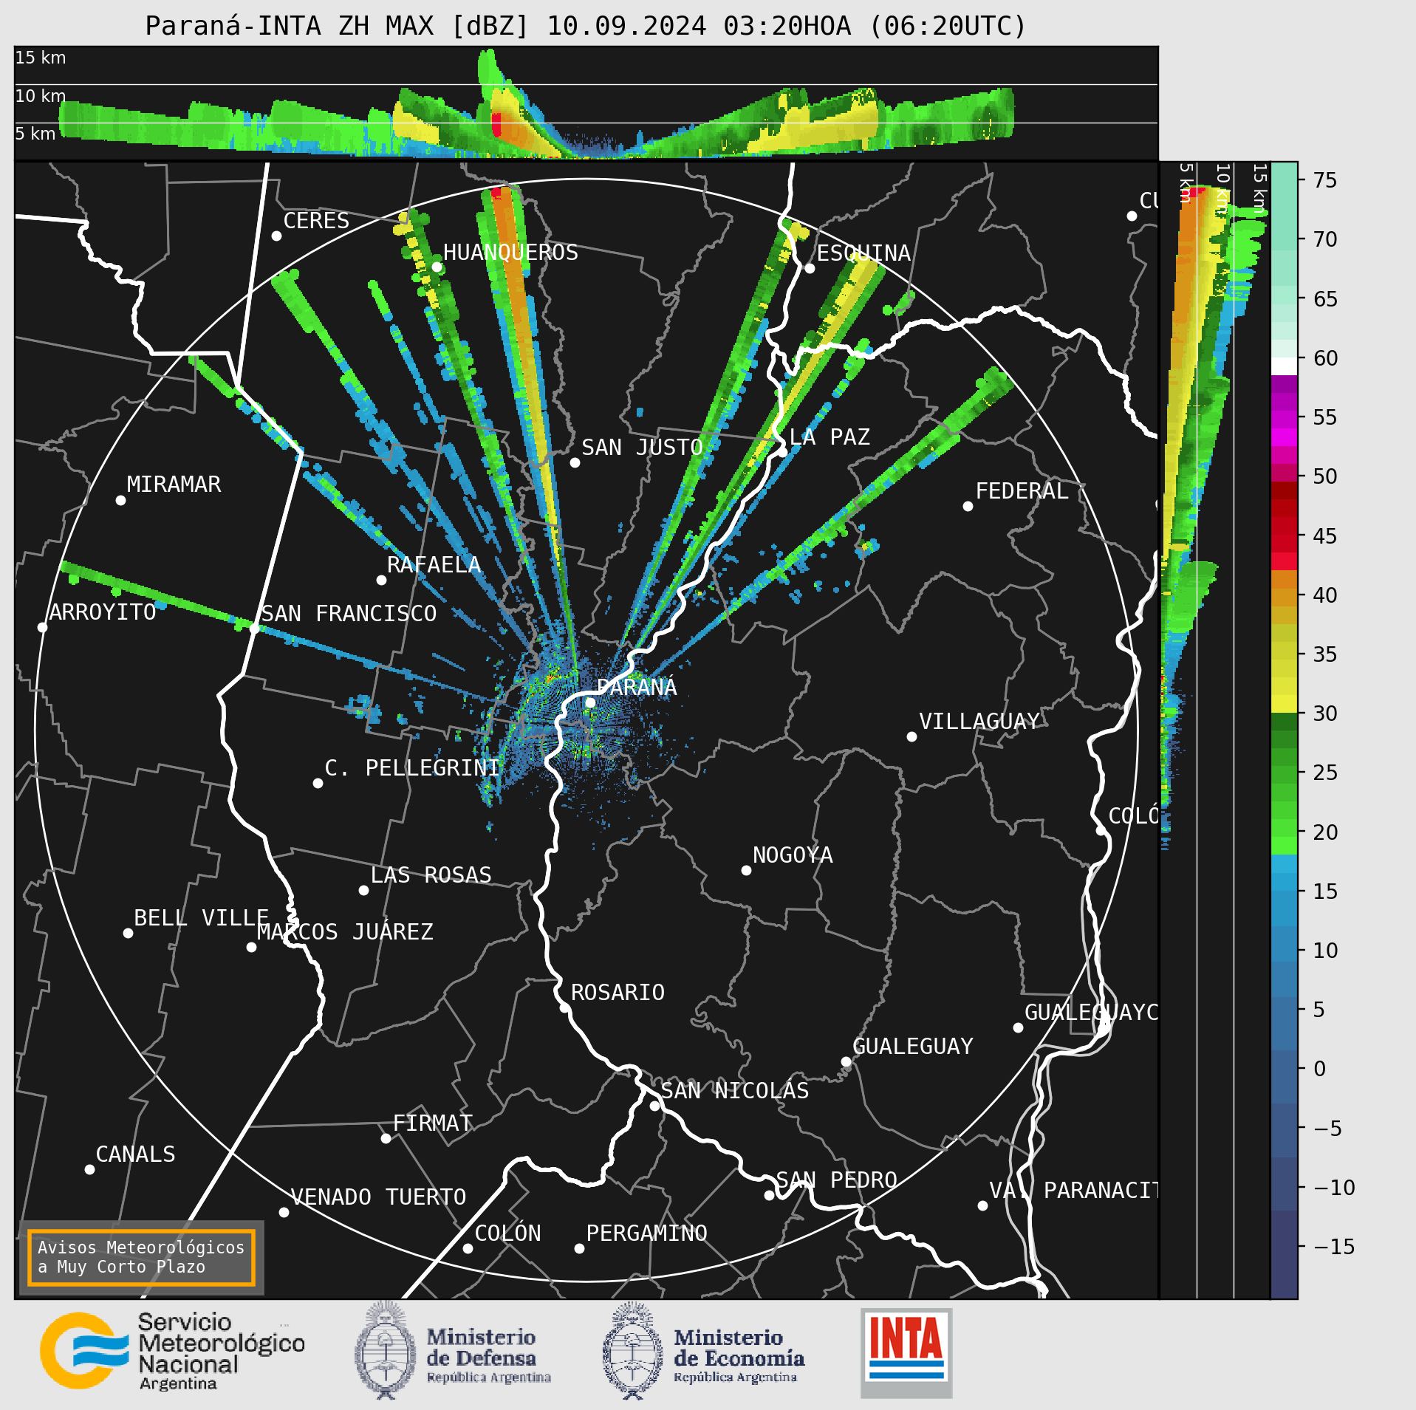This screenshot has width=1416, height=1410.
Task: Click the −15 tick label on colorbar
Action: coord(1335,1248)
